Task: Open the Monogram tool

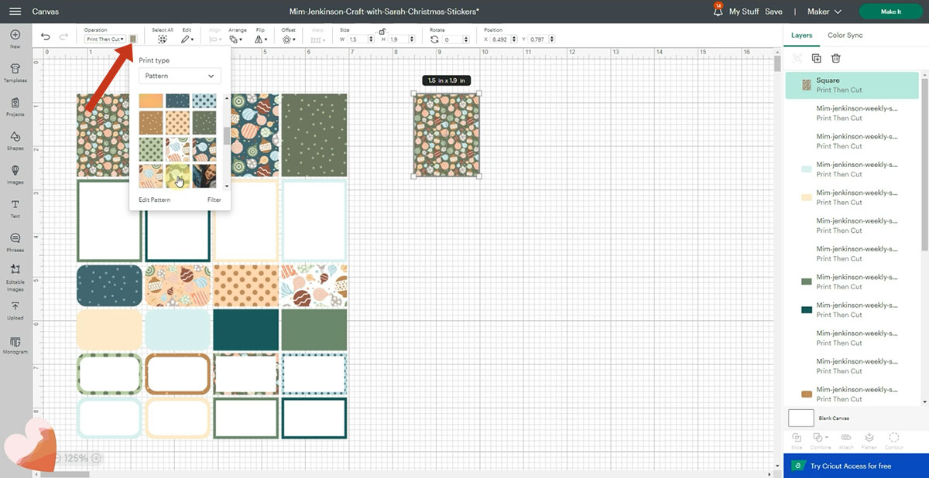Action: pyautogui.click(x=15, y=343)
